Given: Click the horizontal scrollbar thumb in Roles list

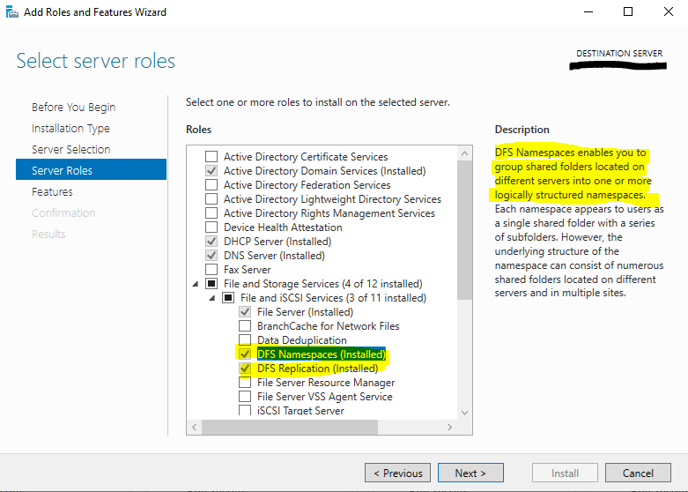Looking at the screenshot, I should coord(290,427).
